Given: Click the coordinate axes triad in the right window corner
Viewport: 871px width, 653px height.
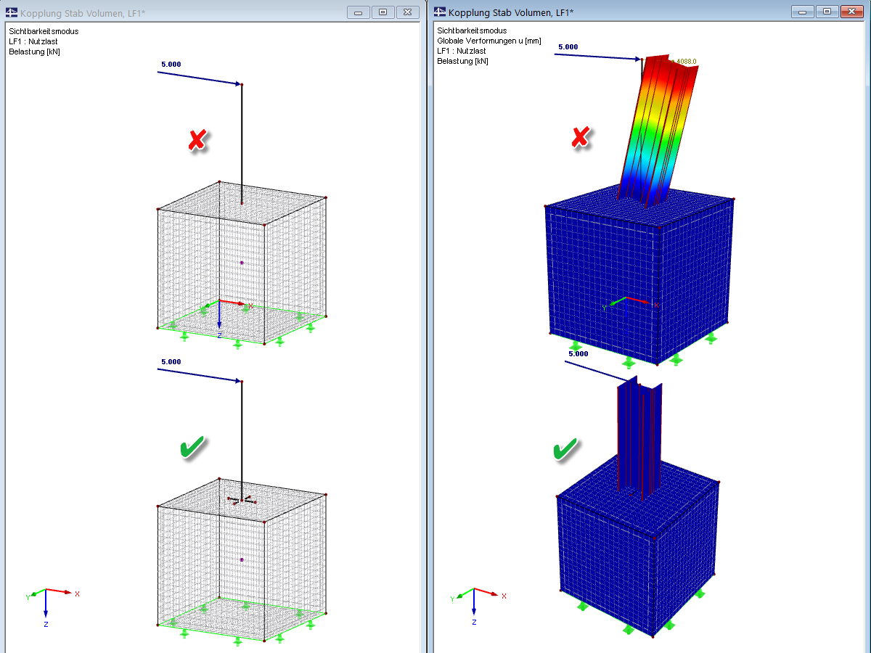Looking at the screenshot, I should (x=480, y=607).
